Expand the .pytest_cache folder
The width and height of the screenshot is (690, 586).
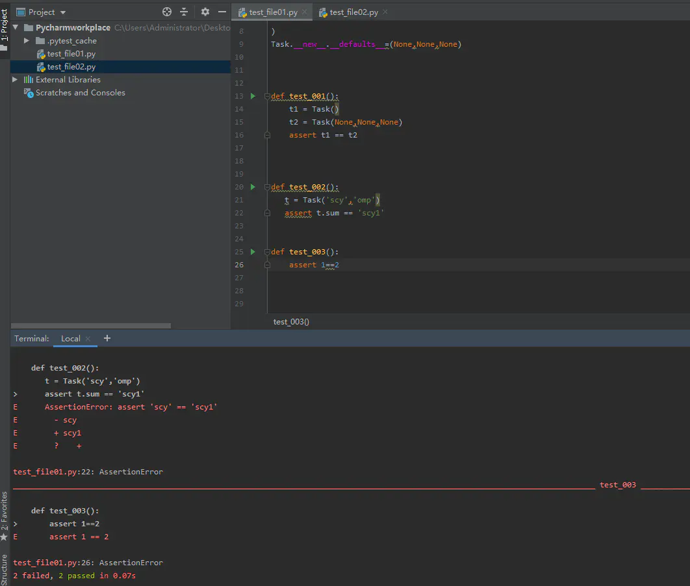pos(27,40)
